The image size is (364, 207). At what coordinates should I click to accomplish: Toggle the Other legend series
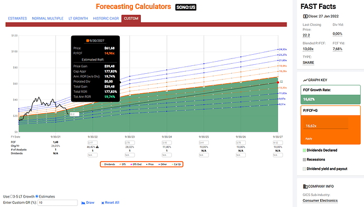(x=162, y=164)
